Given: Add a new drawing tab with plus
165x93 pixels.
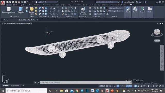Looking at the screenshot, I should coord(37,20).
